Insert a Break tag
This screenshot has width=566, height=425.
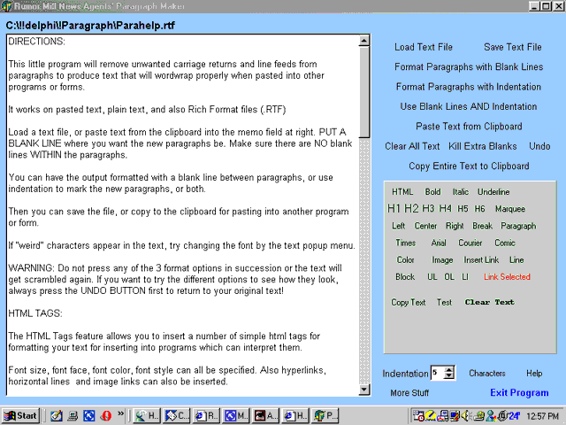[482, 226]
